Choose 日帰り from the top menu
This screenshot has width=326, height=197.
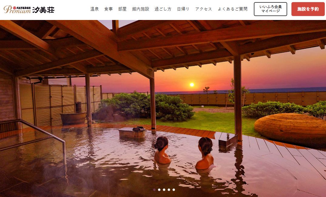click(x=183, y=9)
